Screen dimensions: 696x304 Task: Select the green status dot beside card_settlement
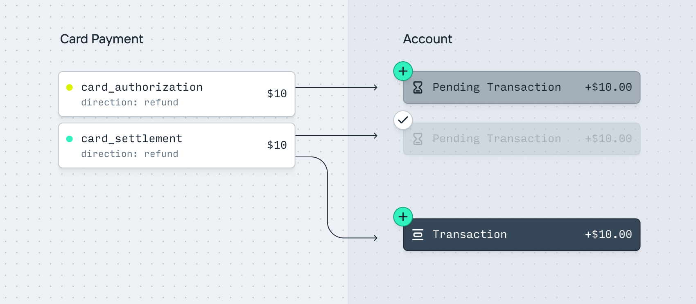point(70,139)
